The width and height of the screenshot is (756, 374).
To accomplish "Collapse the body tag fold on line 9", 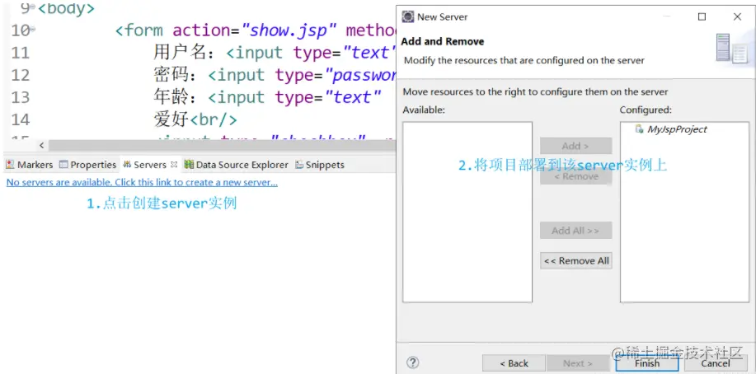I will point(33,7).
